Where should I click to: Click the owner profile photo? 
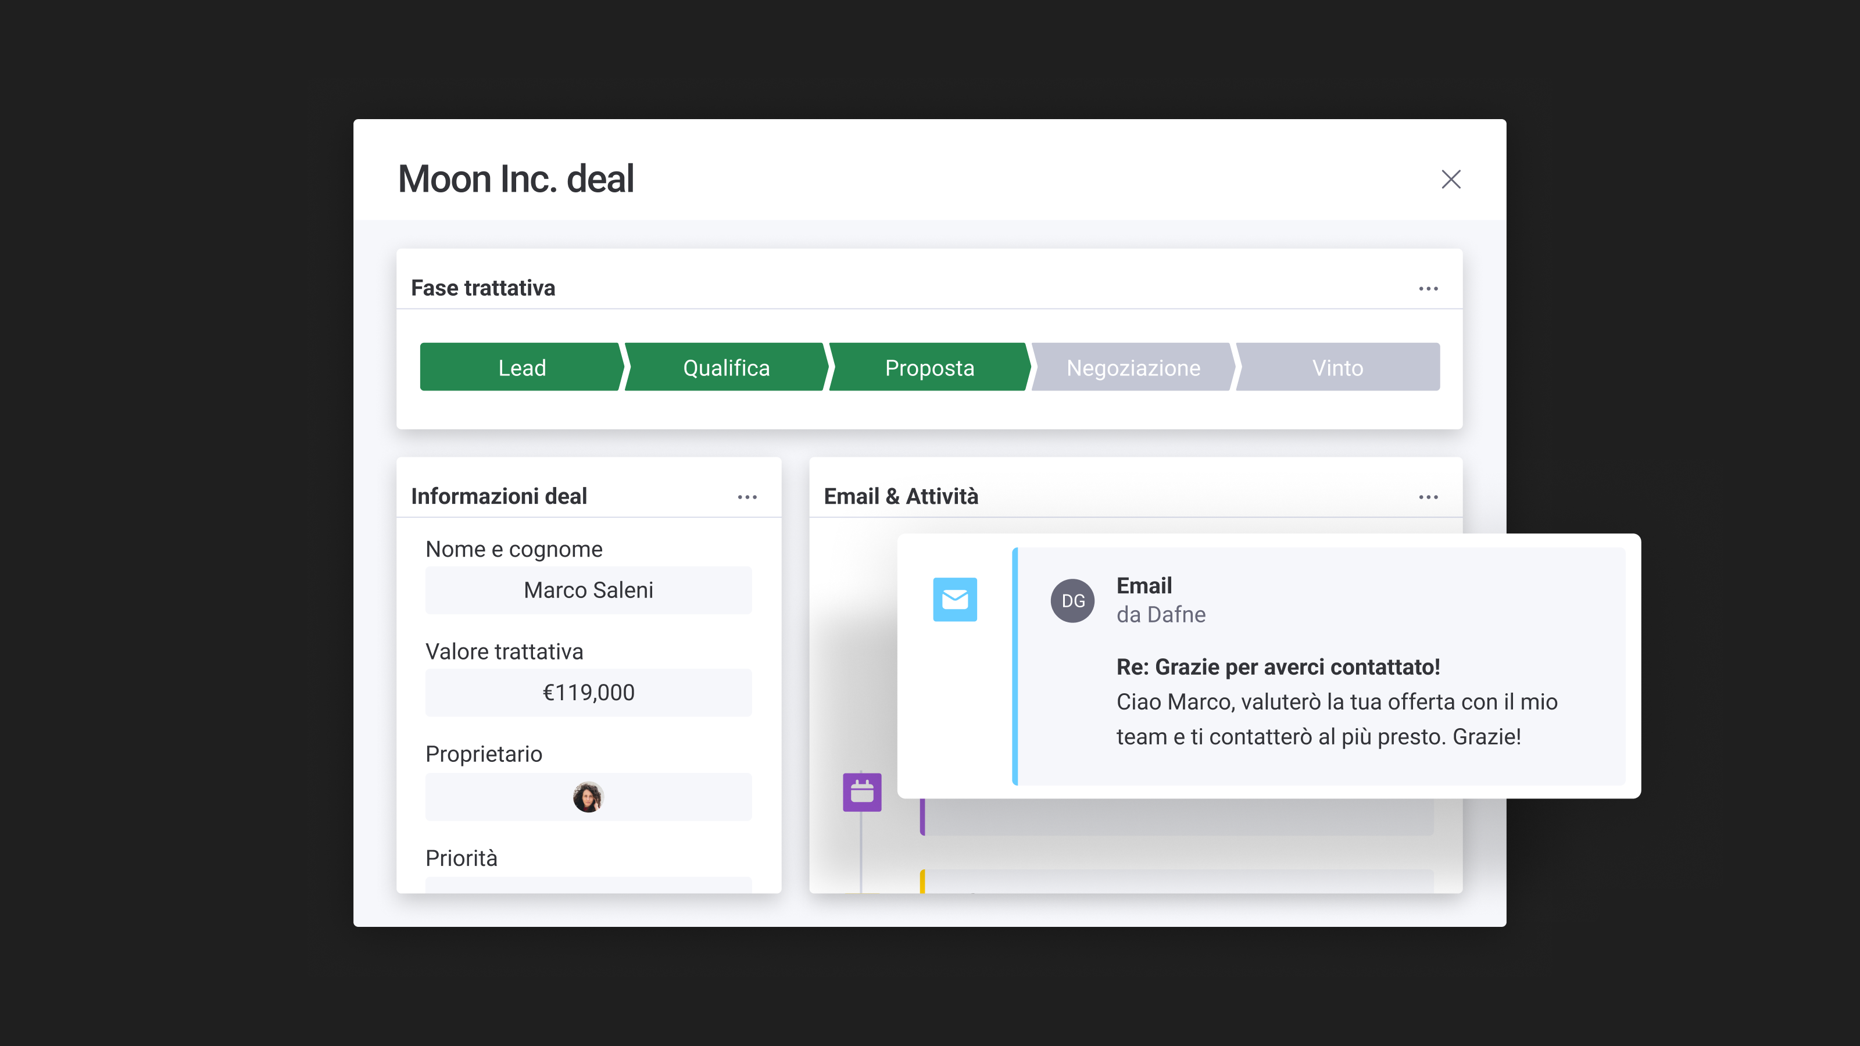coord(588,797)
